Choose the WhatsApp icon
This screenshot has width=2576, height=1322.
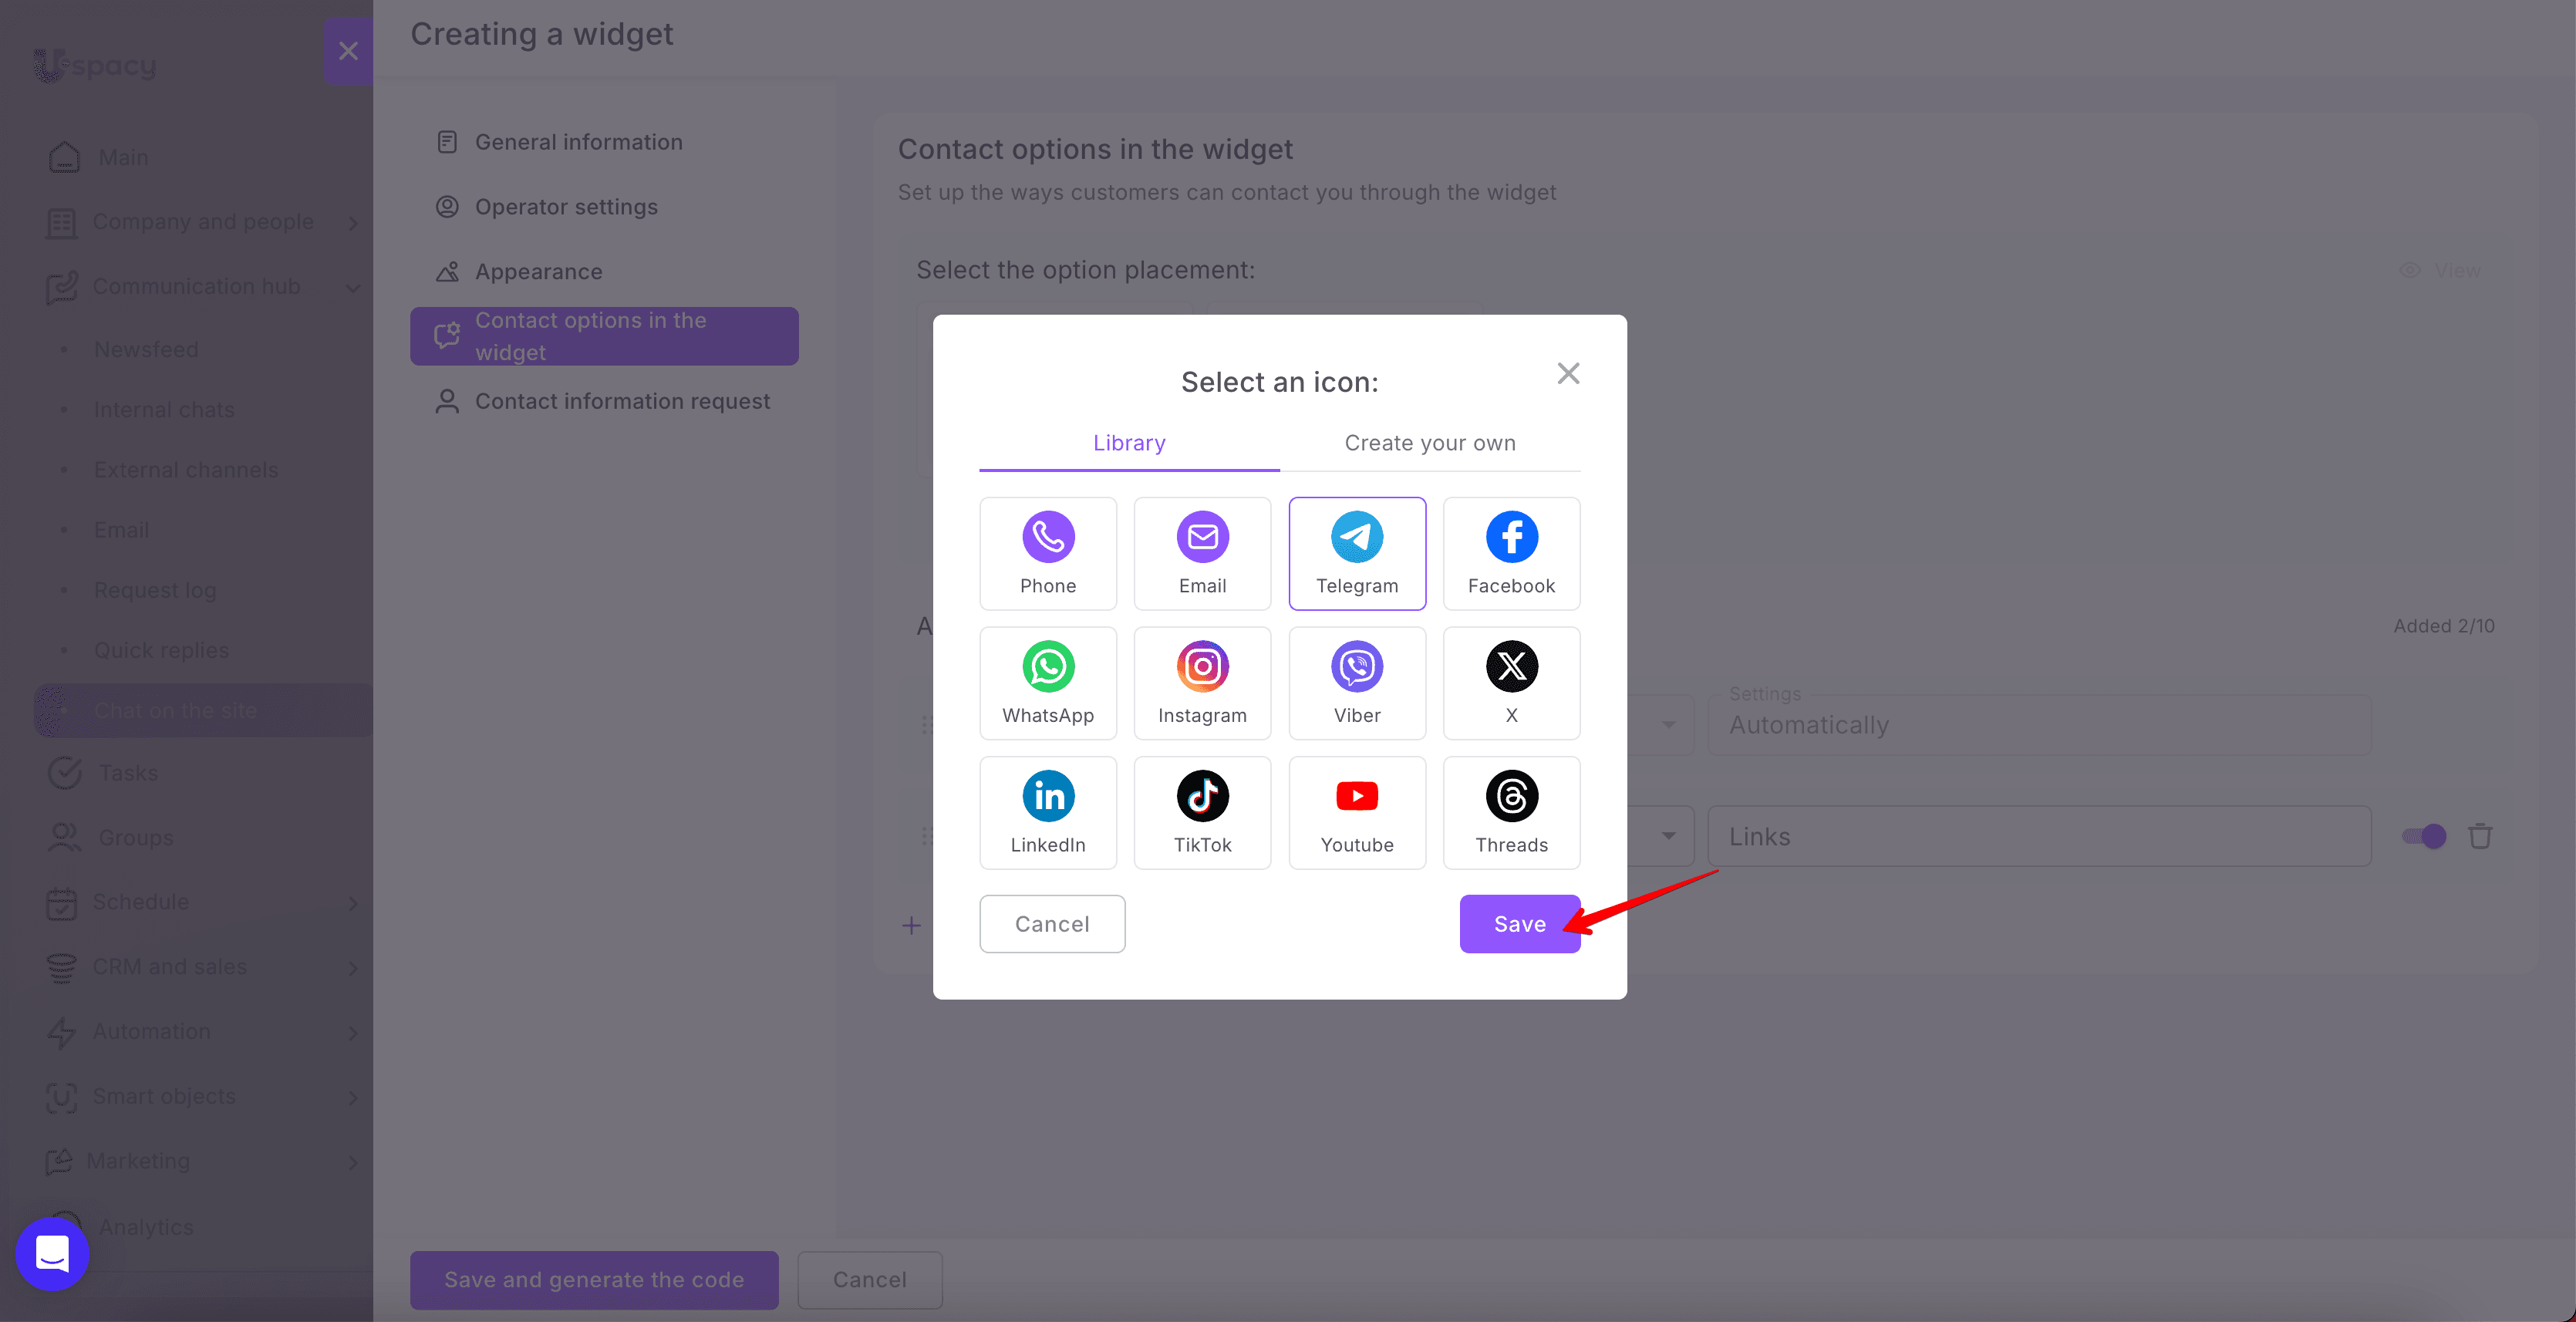(1047, 683)
